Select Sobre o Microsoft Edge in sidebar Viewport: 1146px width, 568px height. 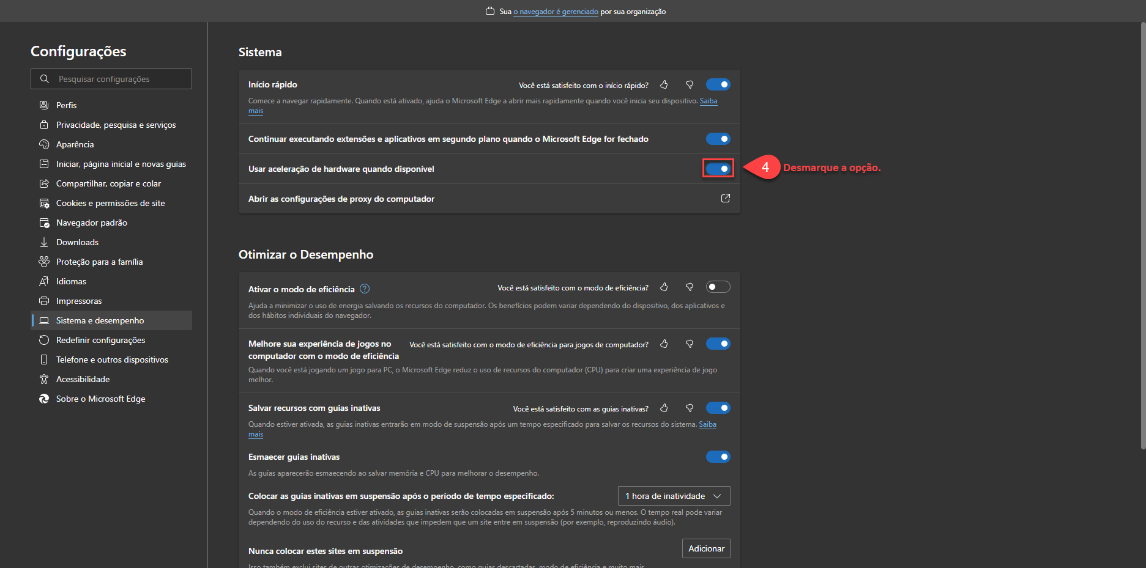pyautogui.click(x=100, y=399)
